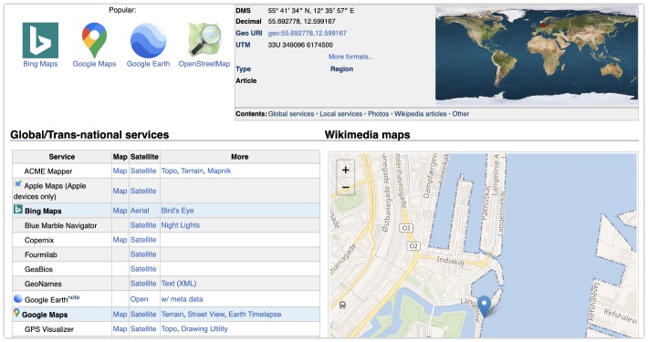Jump to Wikipedia articles in contents
Screen dimensions: 648x342
[x=421, y=114]
